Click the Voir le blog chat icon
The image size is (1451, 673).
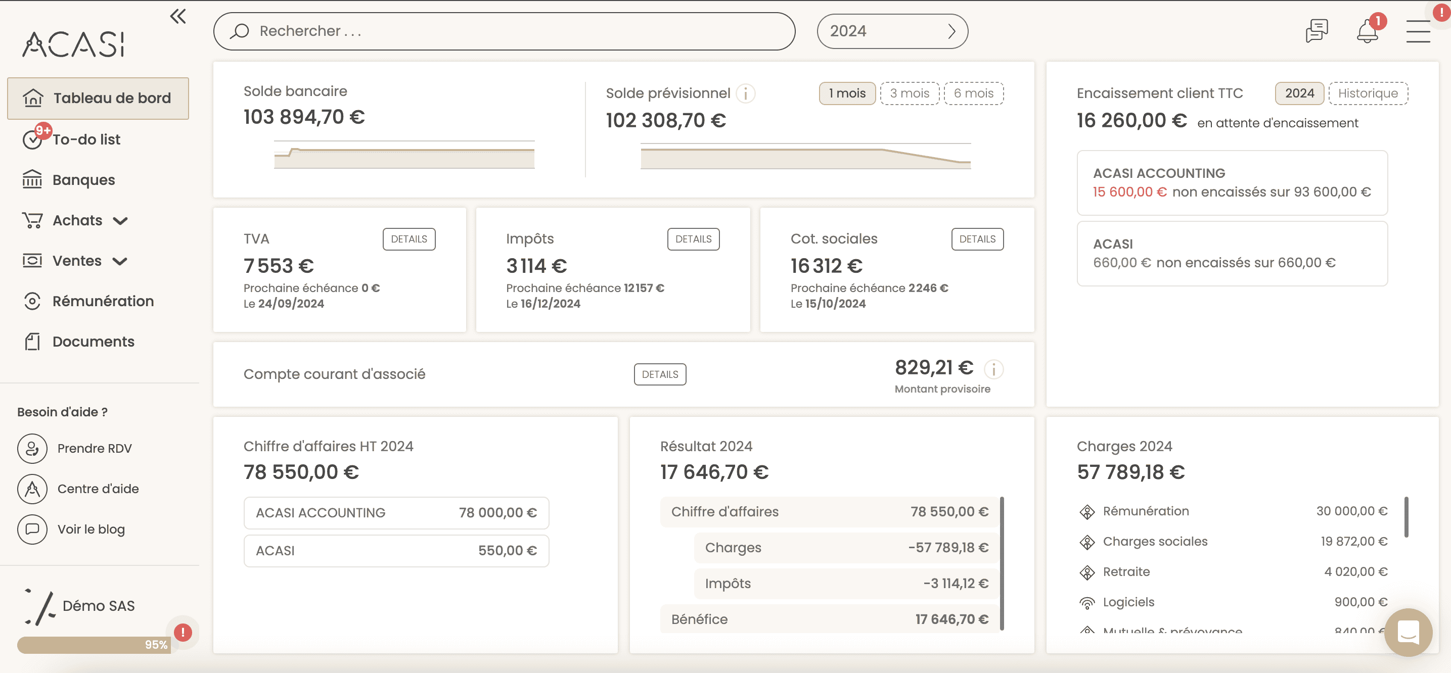coord(32,530)
